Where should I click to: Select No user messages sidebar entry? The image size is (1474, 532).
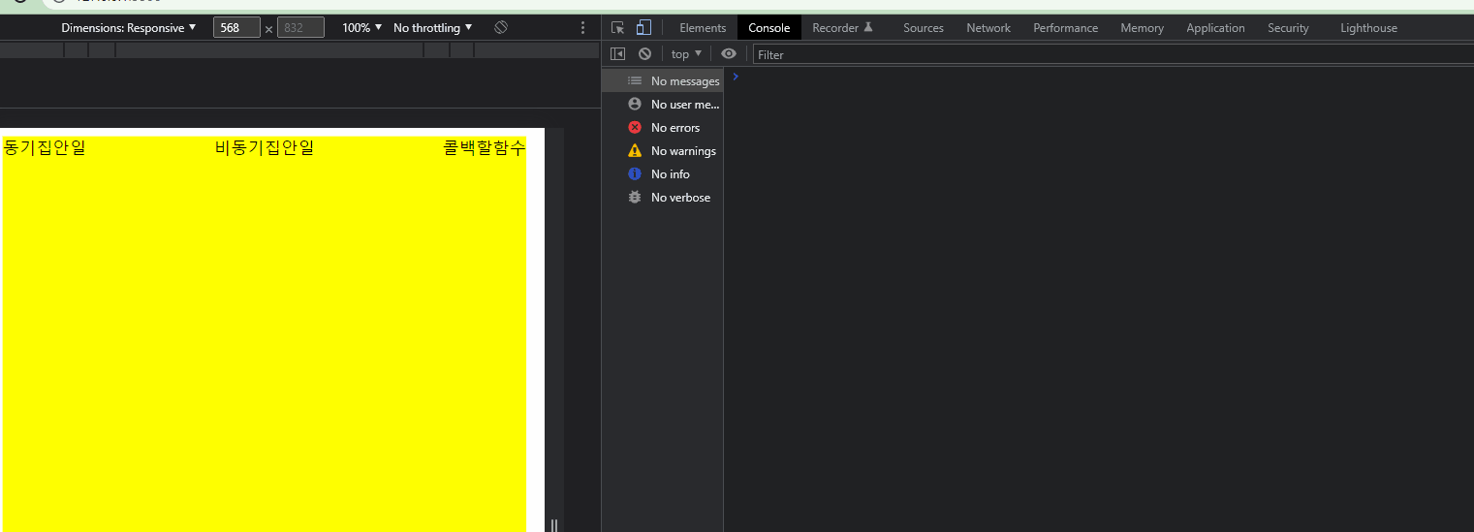(x=663, y=105)
